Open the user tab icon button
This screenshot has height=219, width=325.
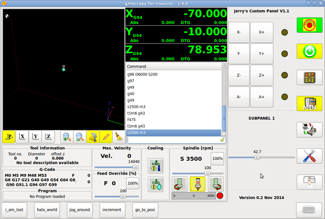[x=309, y=181]
